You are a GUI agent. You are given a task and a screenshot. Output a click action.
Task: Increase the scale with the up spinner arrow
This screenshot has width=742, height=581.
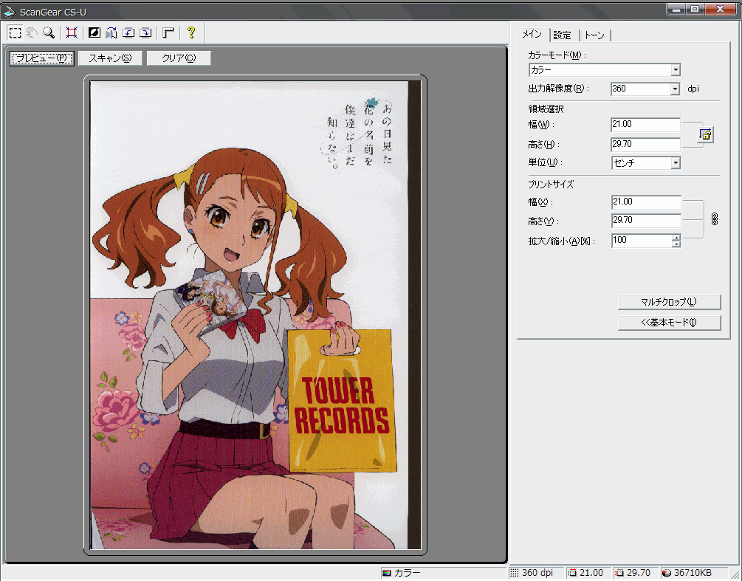[x=676, y=238]
